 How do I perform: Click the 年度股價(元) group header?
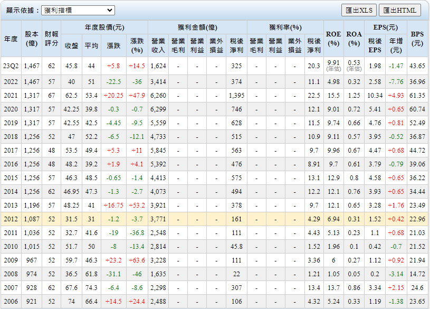tap(104, 27)
